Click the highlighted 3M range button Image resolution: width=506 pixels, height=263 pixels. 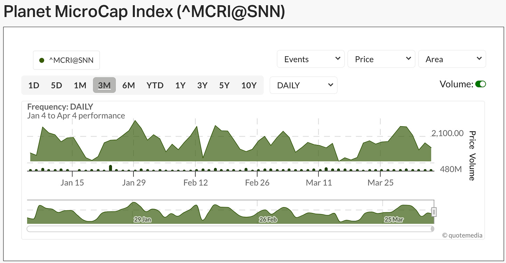click(104, 85)
